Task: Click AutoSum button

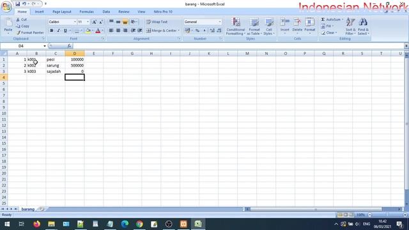Action: [x=330, y=20]
